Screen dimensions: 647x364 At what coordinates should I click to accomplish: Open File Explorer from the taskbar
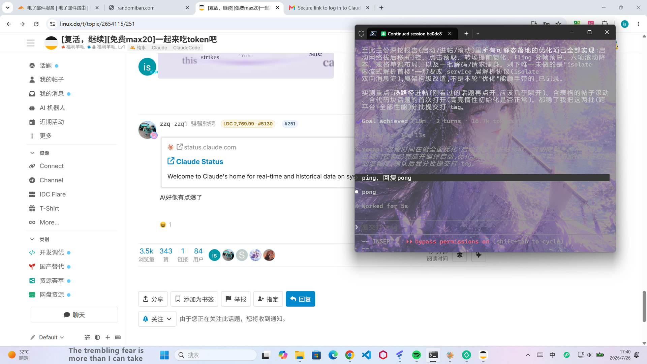click(x=300, y=355)
